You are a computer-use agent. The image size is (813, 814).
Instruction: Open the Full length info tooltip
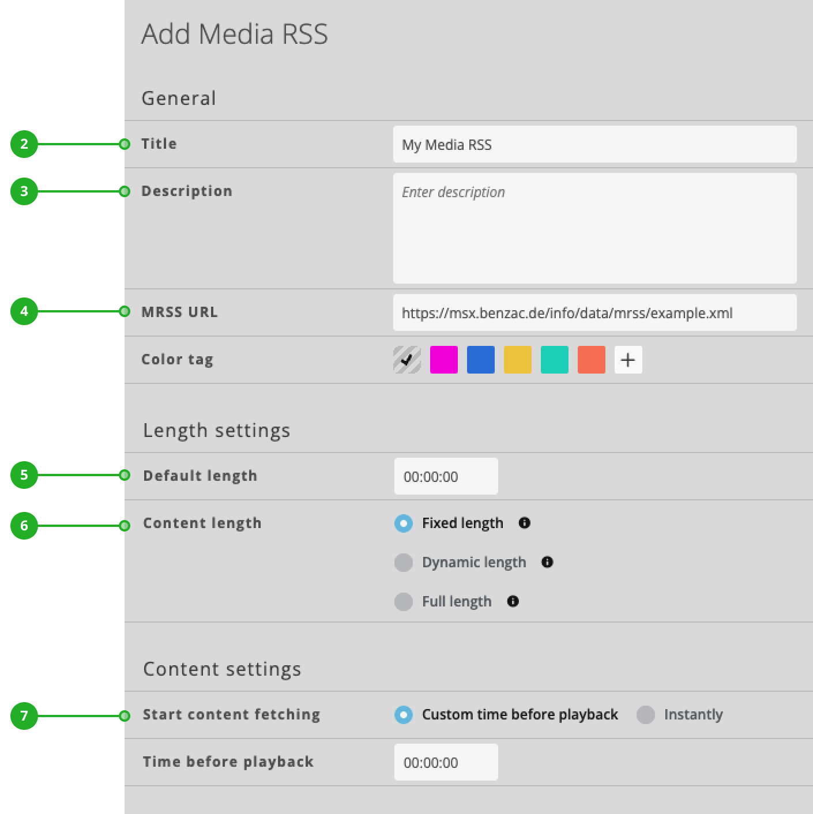click(513, 601)
